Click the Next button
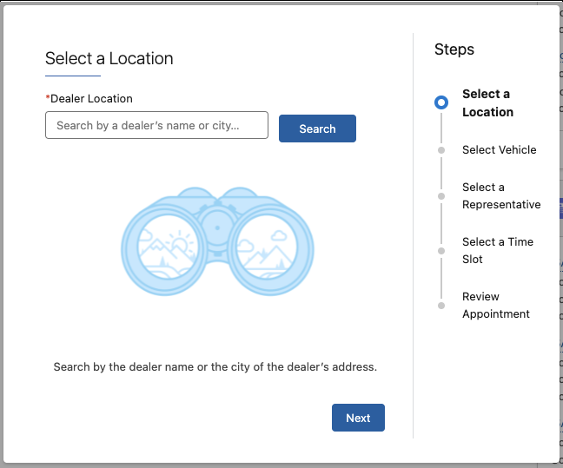This screenshot has height=468, width=563. [358, 418]
